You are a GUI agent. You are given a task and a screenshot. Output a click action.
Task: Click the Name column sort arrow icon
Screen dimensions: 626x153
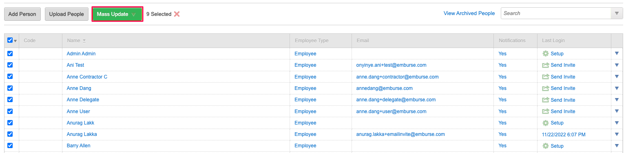84,41
